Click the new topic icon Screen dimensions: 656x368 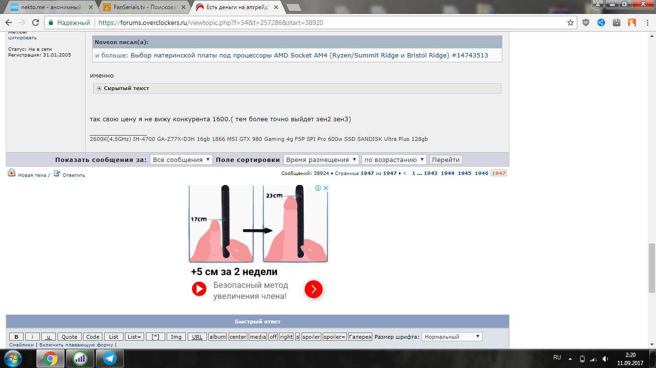(x=12, y=173)
